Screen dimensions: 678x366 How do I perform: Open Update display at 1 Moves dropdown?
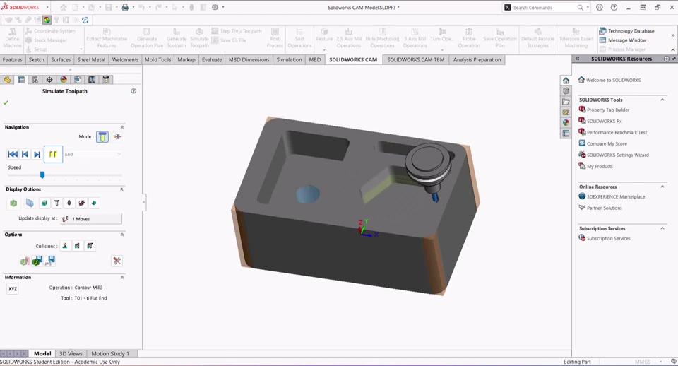(x=91, y=219)
